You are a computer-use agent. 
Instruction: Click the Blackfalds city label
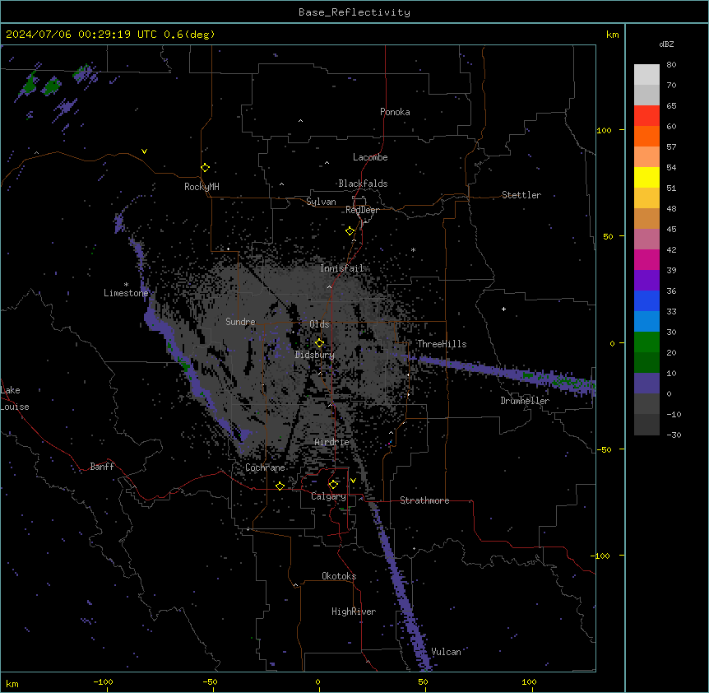[x=363, y=184]
